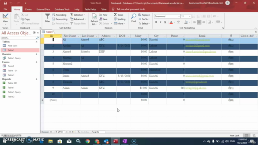Click arsalan email link in row 2
The height and width of the screenshot is (145, 258).
198,46
